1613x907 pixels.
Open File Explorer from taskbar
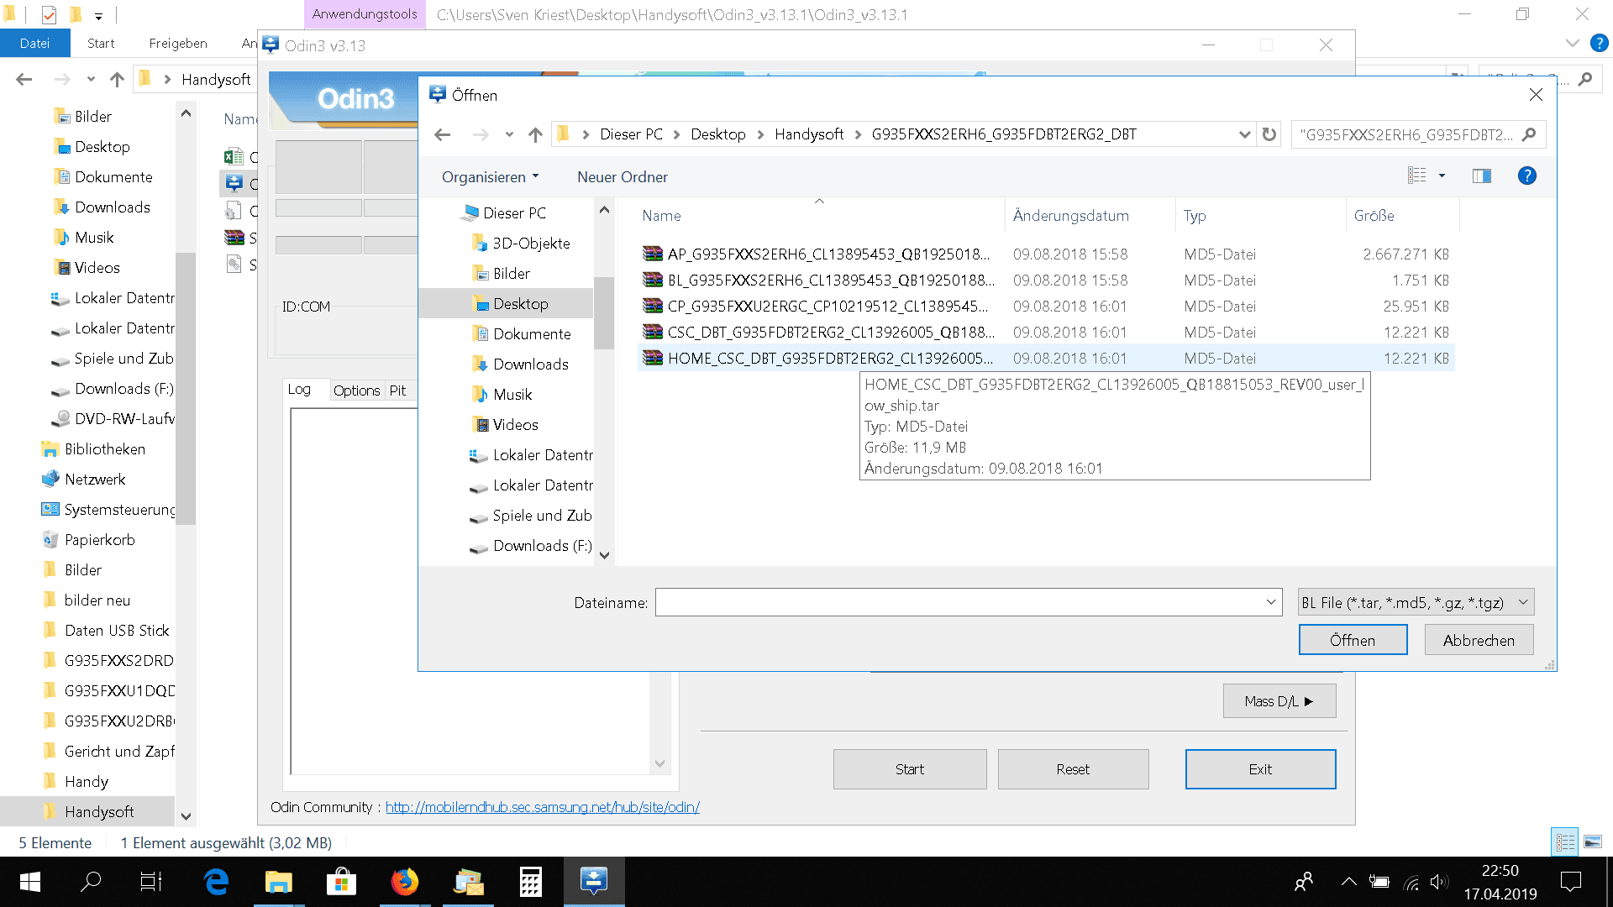(278, 882)
